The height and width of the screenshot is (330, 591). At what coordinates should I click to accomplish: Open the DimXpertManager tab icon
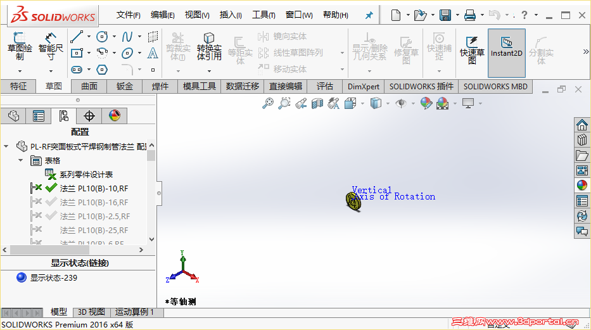click(89, 116)
